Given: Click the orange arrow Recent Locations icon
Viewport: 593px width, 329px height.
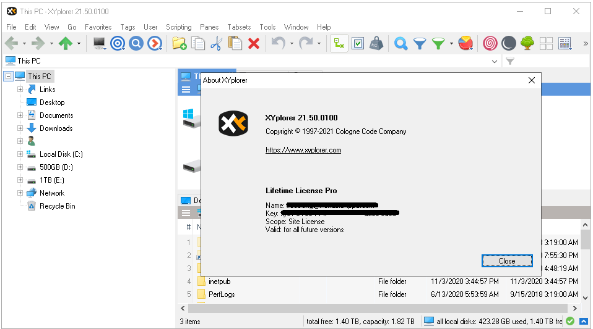Looking at the screenshot, I should coord(155,44).
